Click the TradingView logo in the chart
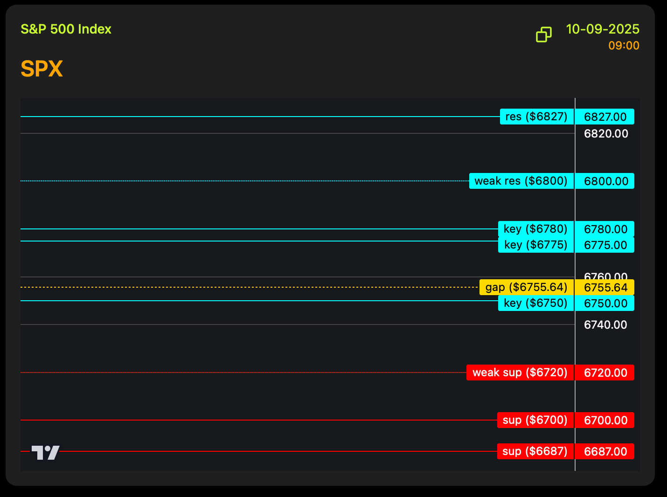 (45, 452)
